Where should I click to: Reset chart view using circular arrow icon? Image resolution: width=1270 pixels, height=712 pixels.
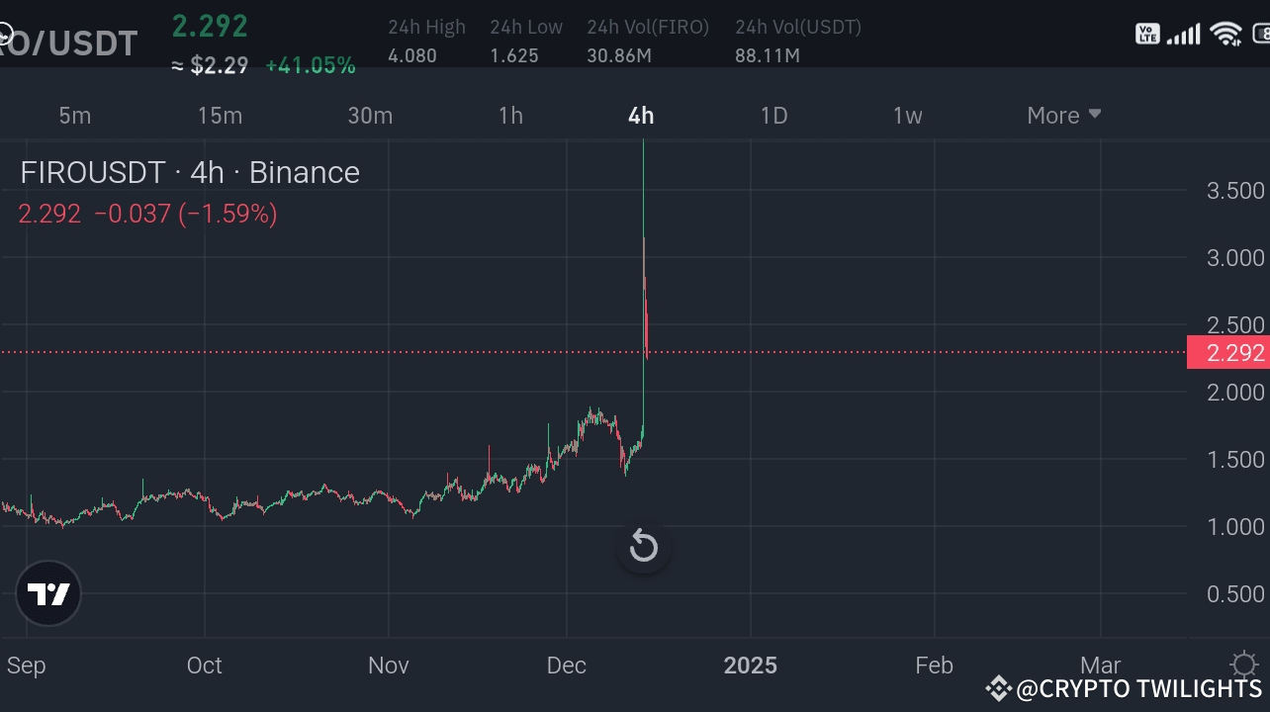point(643,546)
